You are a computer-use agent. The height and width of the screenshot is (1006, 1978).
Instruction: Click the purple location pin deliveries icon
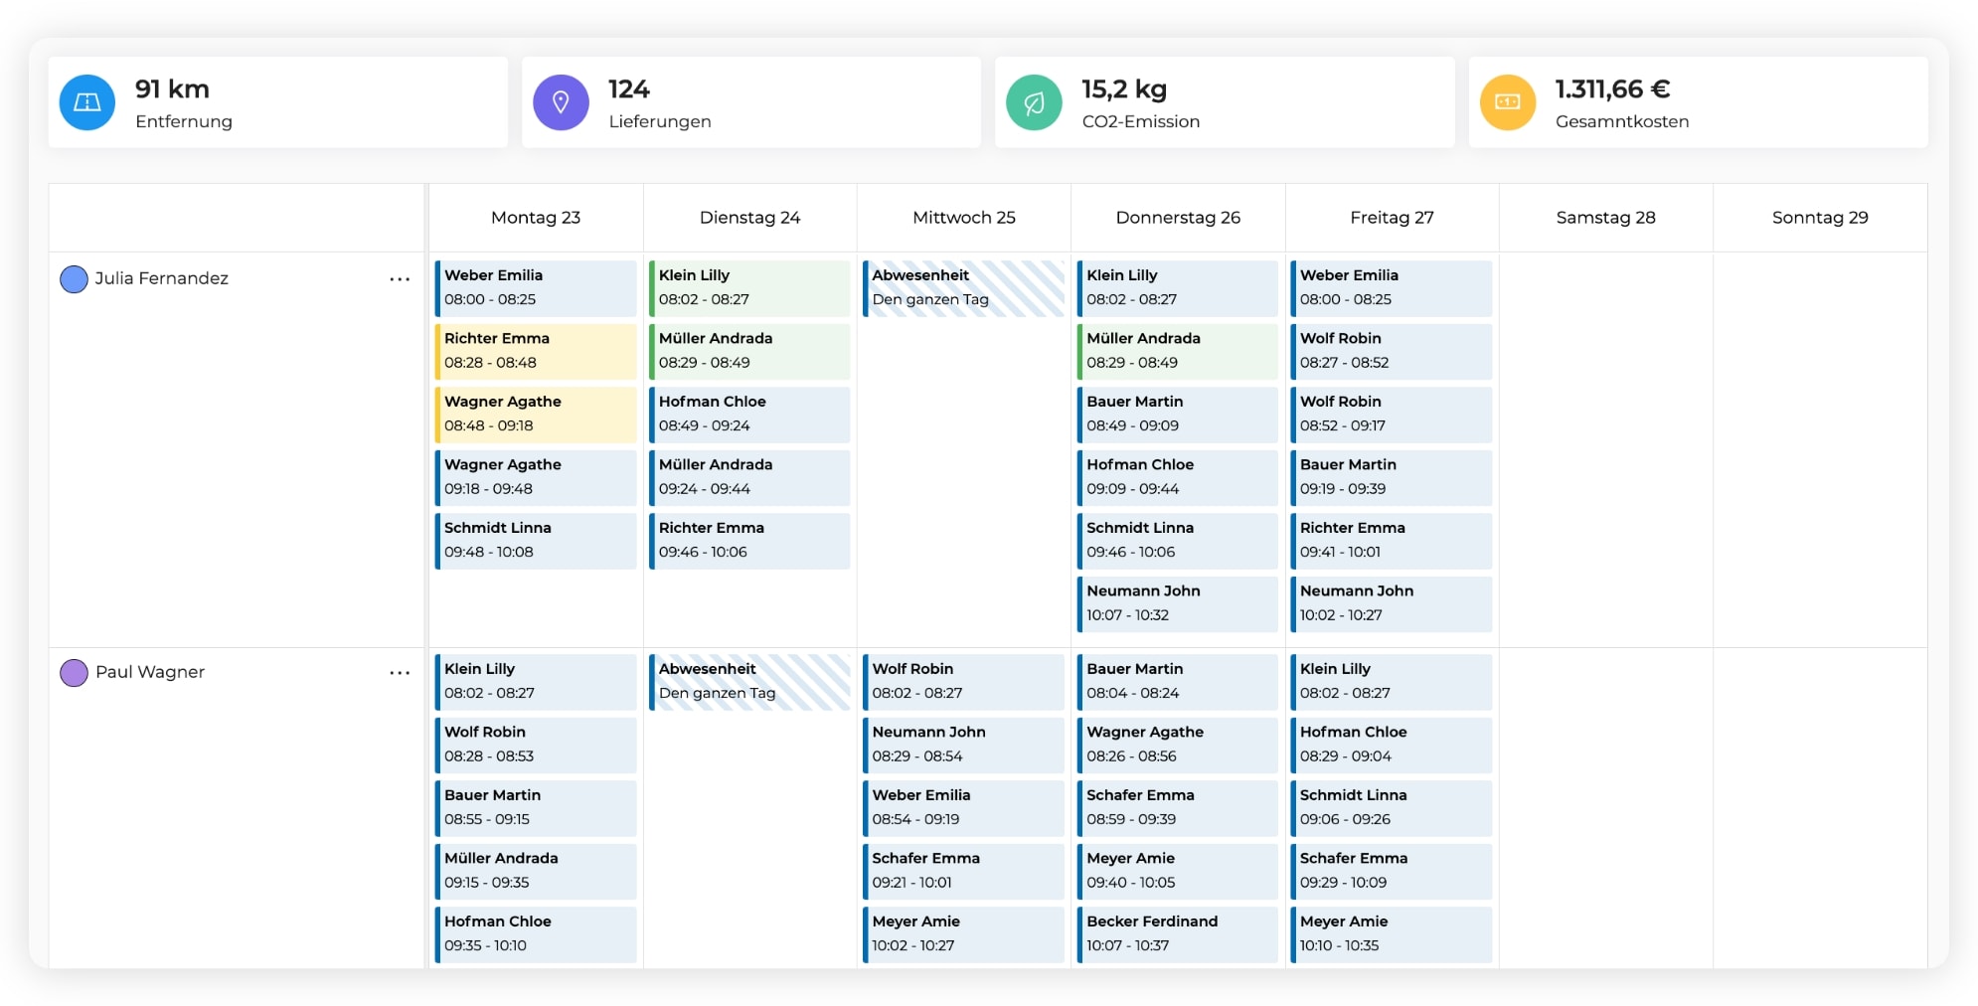pyautogui.click(x=561, y=102)
